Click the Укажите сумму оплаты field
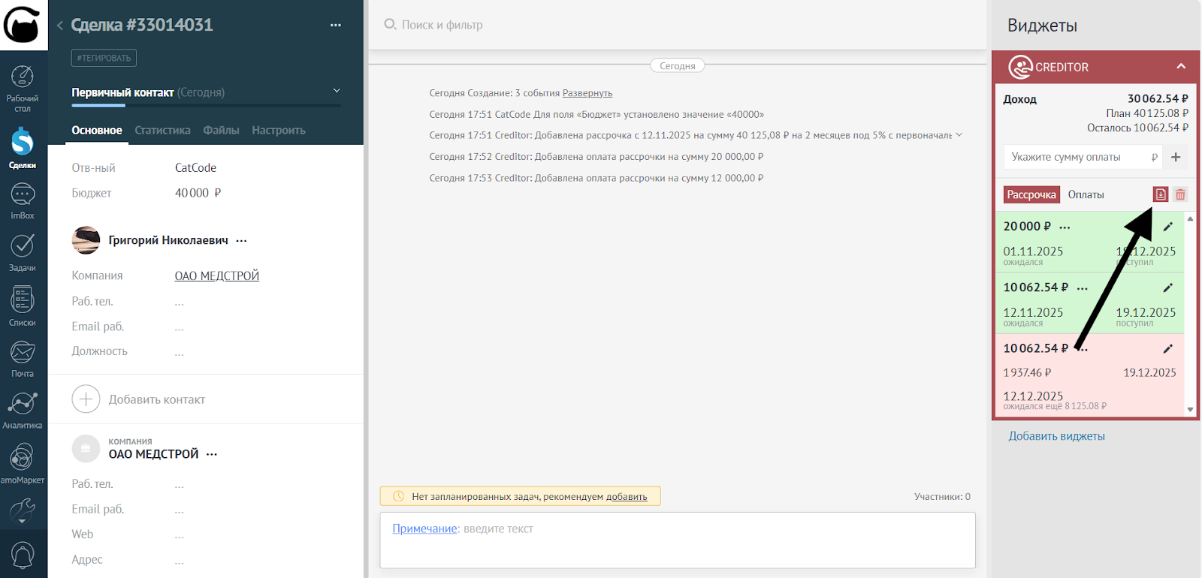1202x578 pixels. click(1078, 157)
